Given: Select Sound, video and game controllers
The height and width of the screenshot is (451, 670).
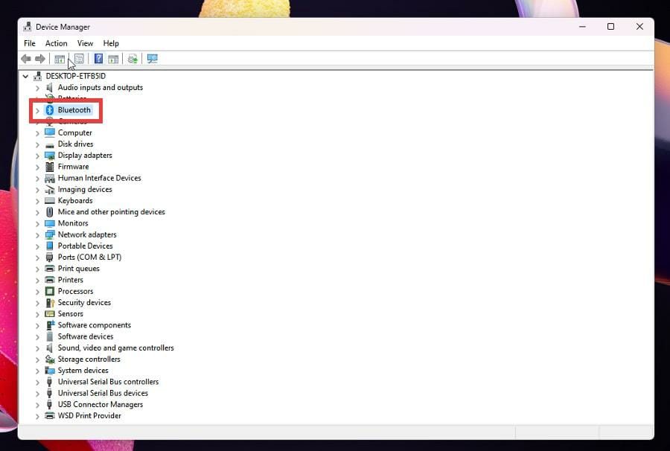Looking at the screenshot, I should point(115,348).
